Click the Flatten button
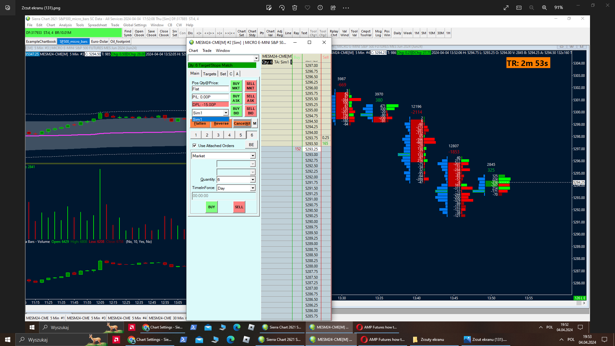The image size is (615, 346). [200, 124]
